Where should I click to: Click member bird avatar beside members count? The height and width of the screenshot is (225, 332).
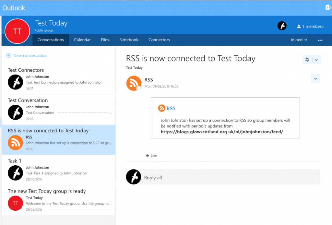282,26
